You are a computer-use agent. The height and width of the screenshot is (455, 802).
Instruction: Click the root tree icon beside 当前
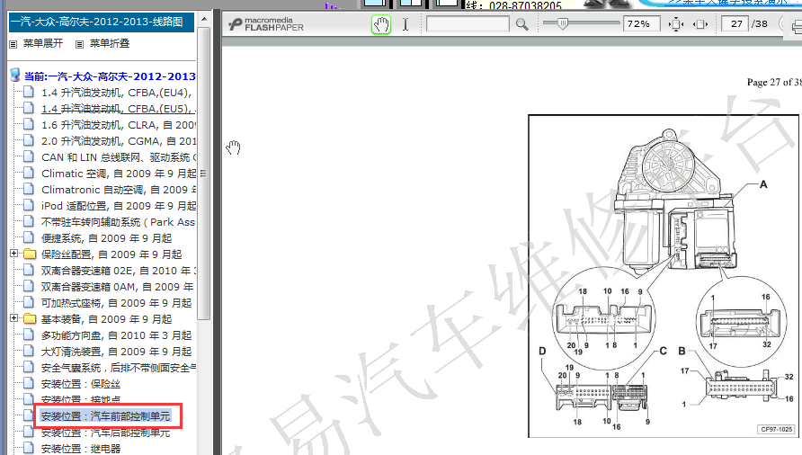coord(15,76)
